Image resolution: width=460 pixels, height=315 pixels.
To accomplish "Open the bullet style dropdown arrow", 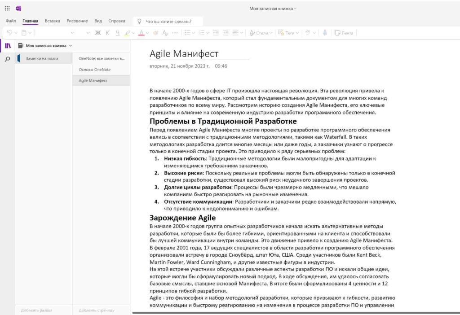I will point(194,33).
